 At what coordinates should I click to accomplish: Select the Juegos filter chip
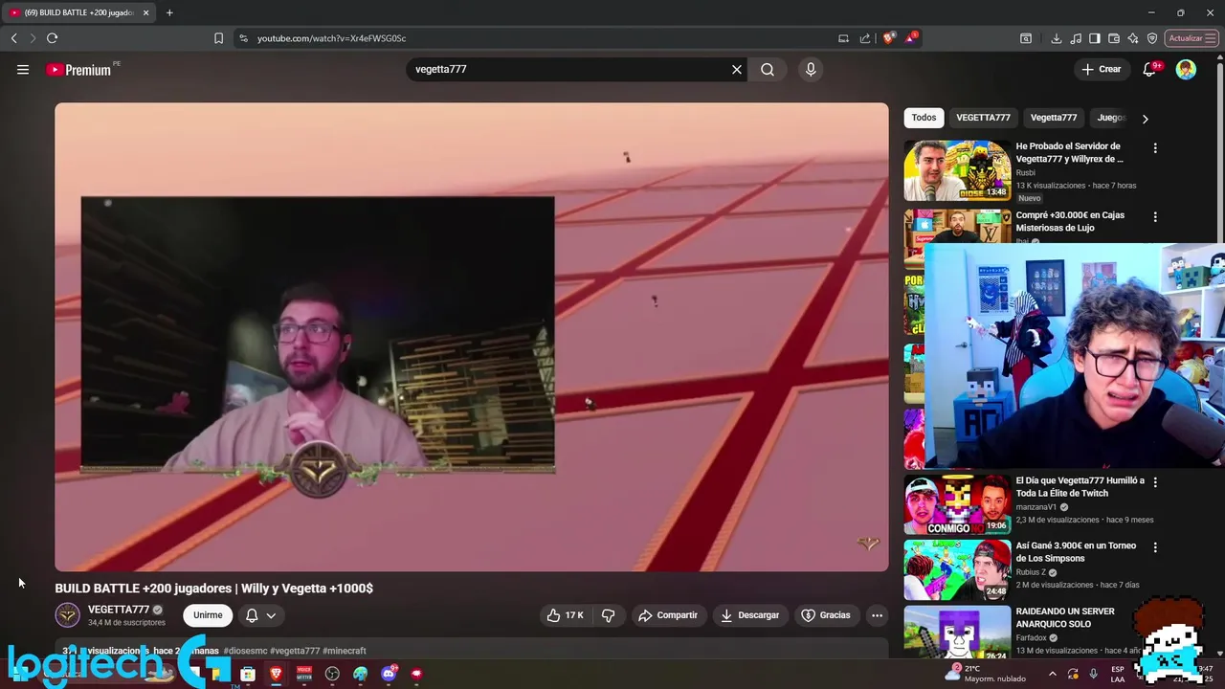pos(1110,118)
